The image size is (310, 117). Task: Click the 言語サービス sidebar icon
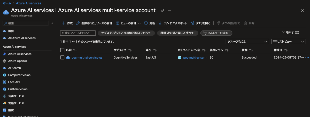click(x=4, y=103)
